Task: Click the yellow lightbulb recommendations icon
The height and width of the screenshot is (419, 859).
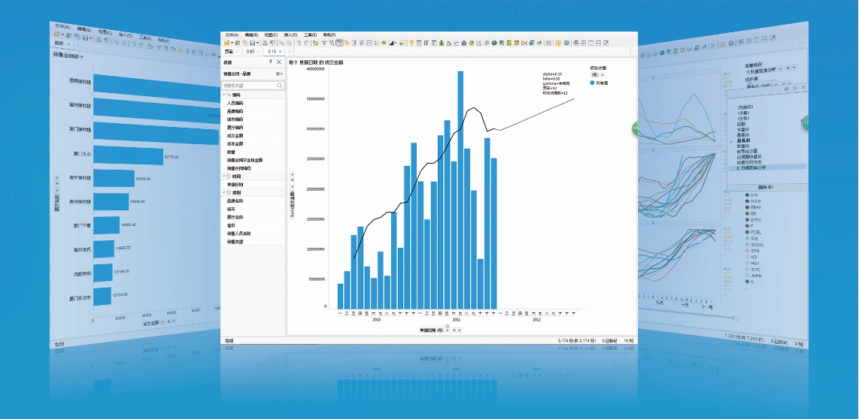Action: 412,44
